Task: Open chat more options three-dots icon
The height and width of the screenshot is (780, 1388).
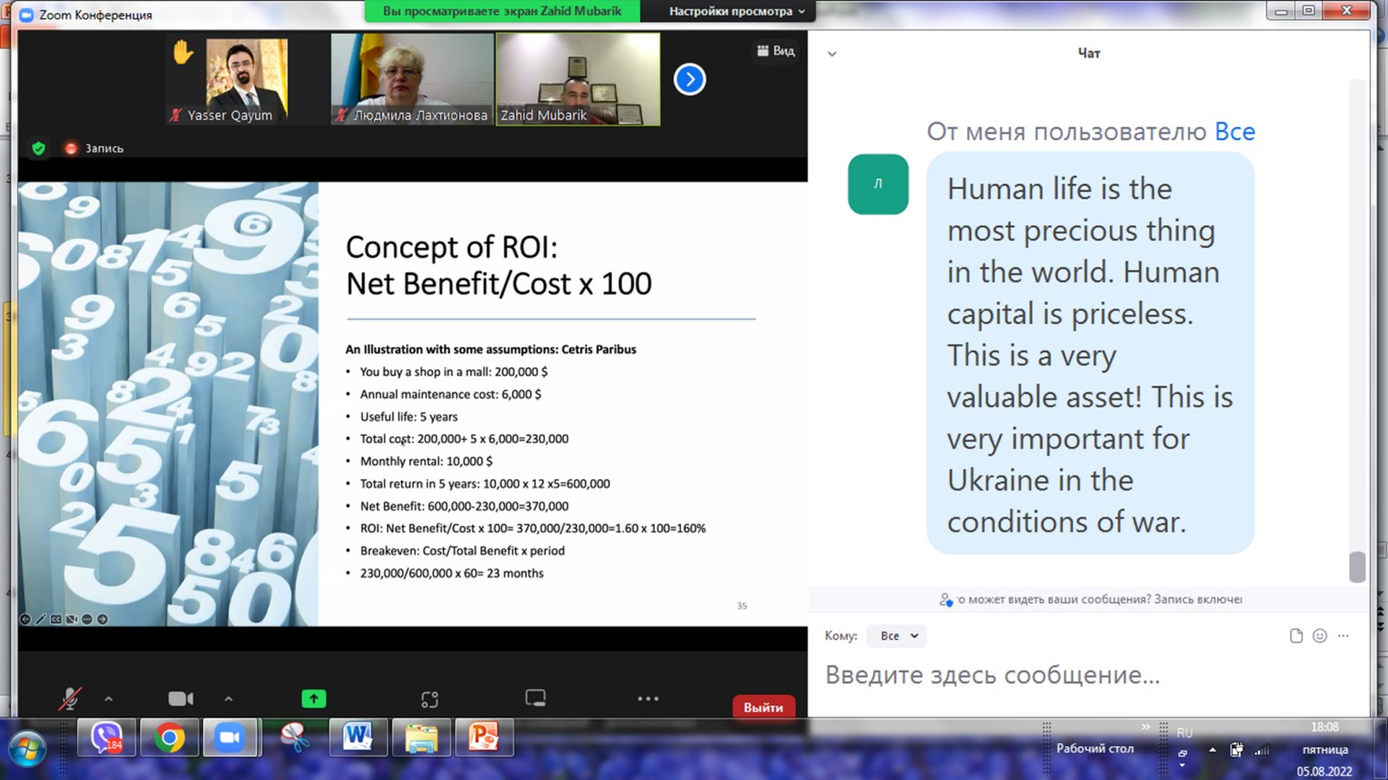Action: tap(1343, 636)
